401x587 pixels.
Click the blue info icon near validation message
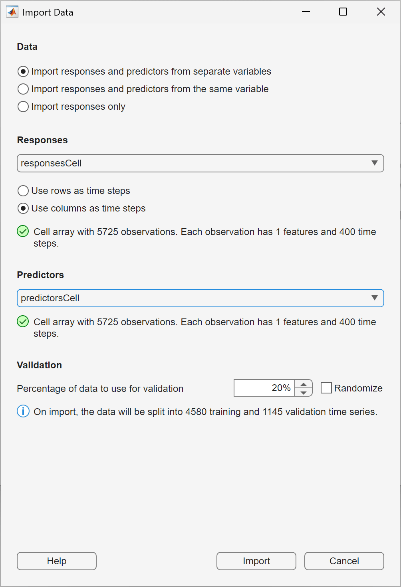[x=23, y=411]
